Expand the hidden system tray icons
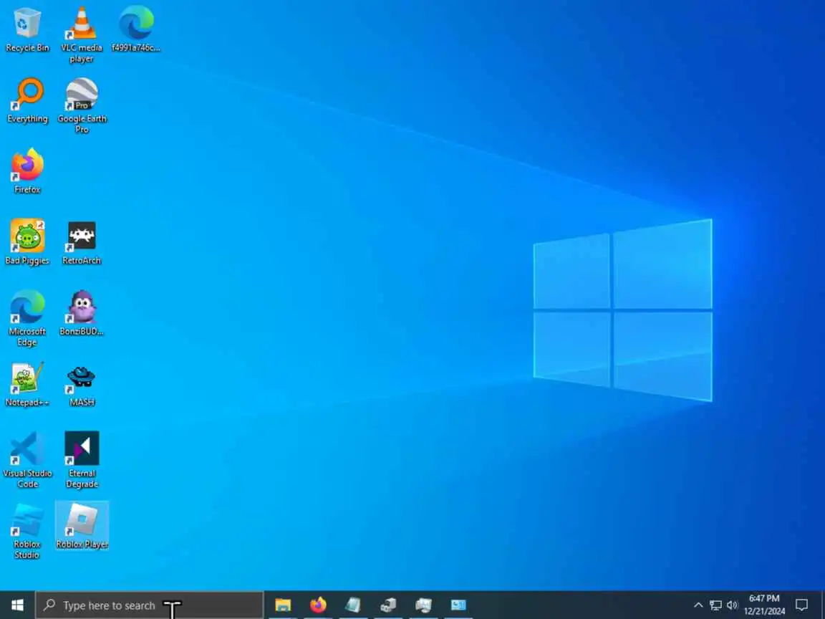This screenshot has height=619, width=825. (698, 605)
